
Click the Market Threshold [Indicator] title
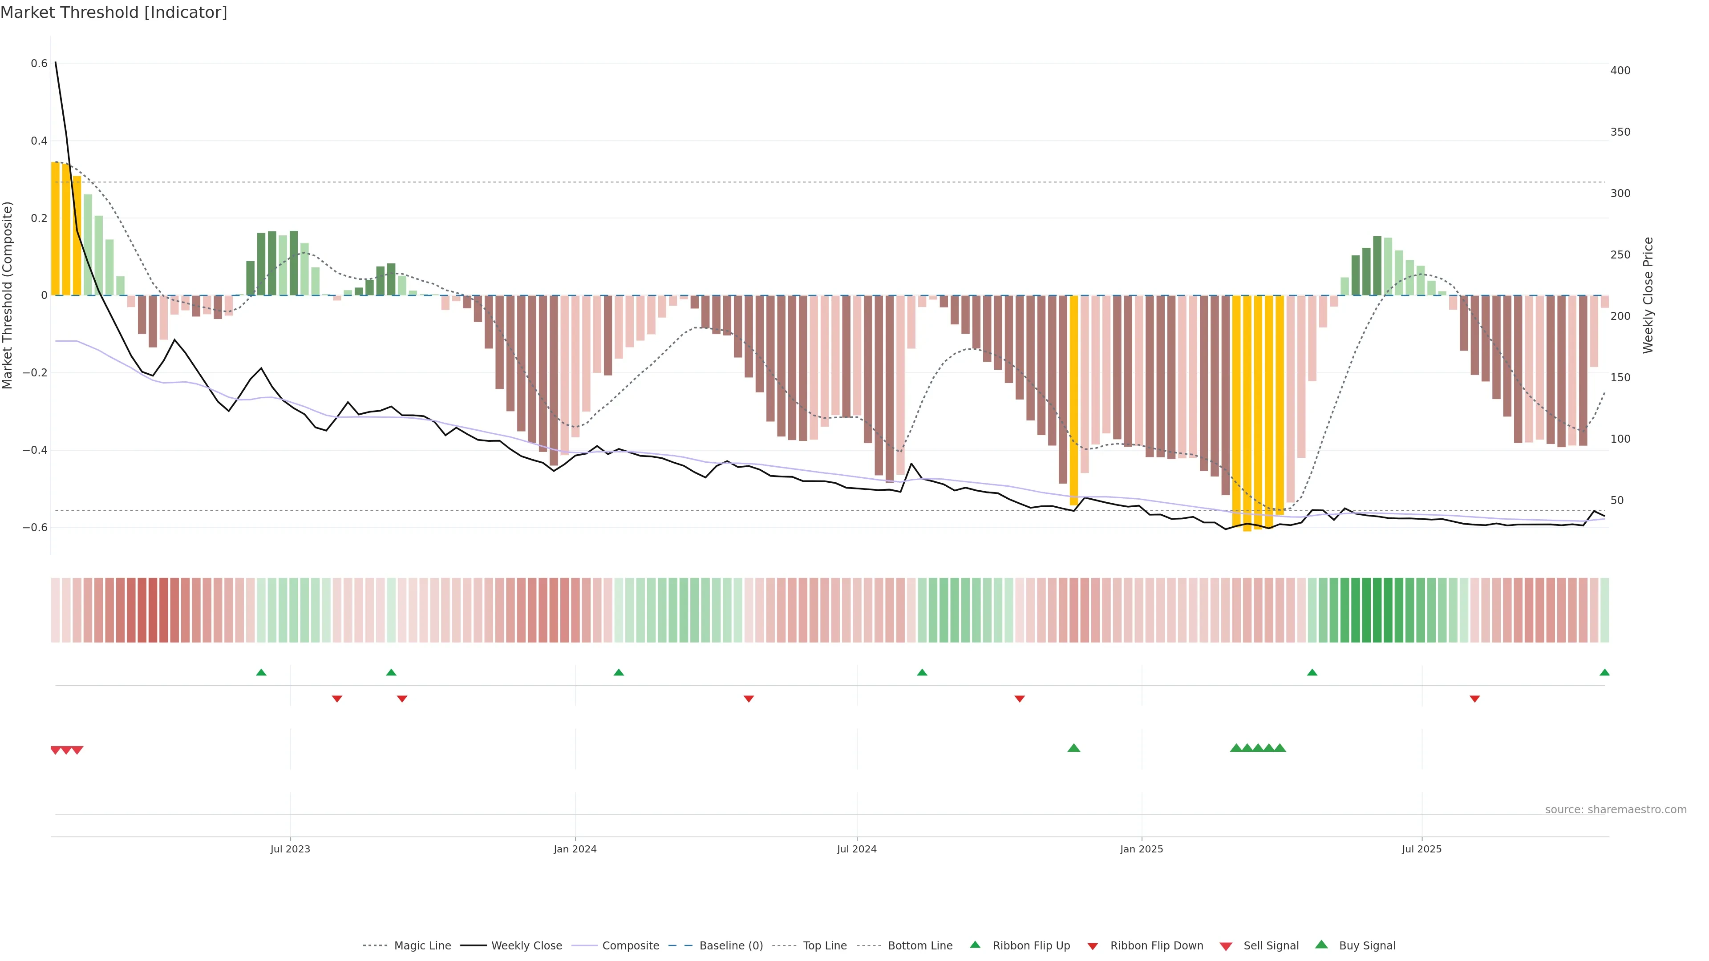coord(113,12)
